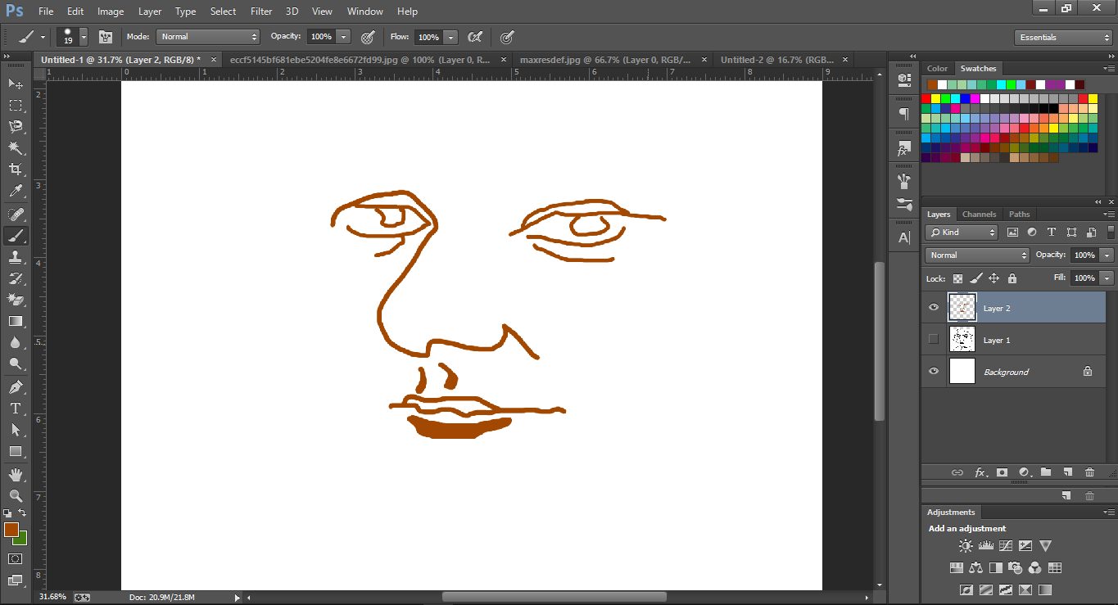Toggle Quick Mask mode

[x=16, y=559]
